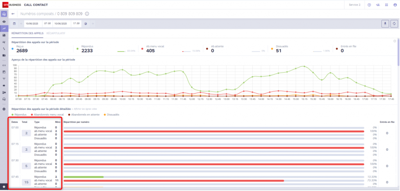This screenshot has height=191, width=400.
Task: Click the Répondus 2233 counter
Action: point(87,49)
